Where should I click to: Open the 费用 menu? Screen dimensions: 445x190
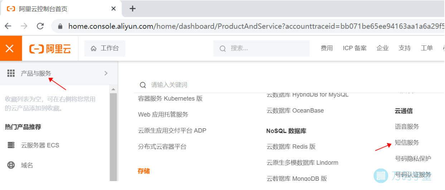(x=327, y=48)
